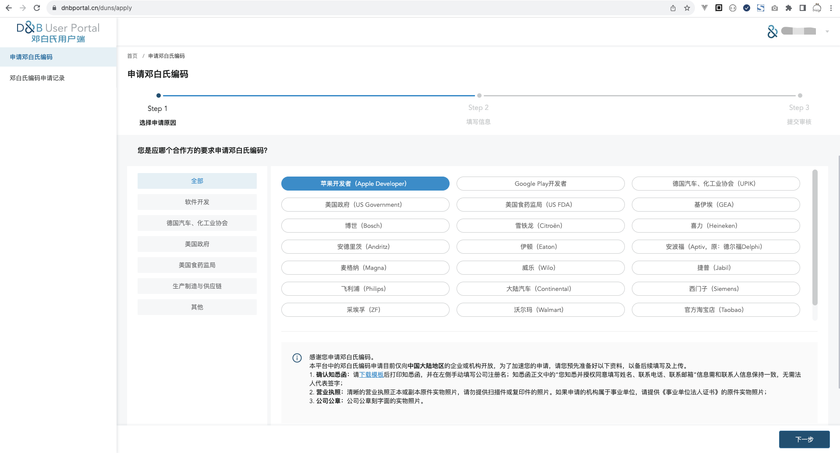This screenshot has width=840, height=453.
Task: Open the browser side panel icon
Action: tap(803, 8)
